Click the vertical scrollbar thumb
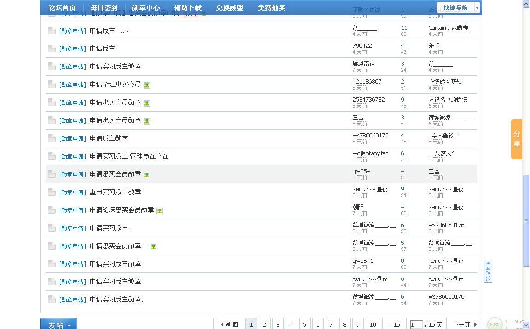 tap(526, 221)
